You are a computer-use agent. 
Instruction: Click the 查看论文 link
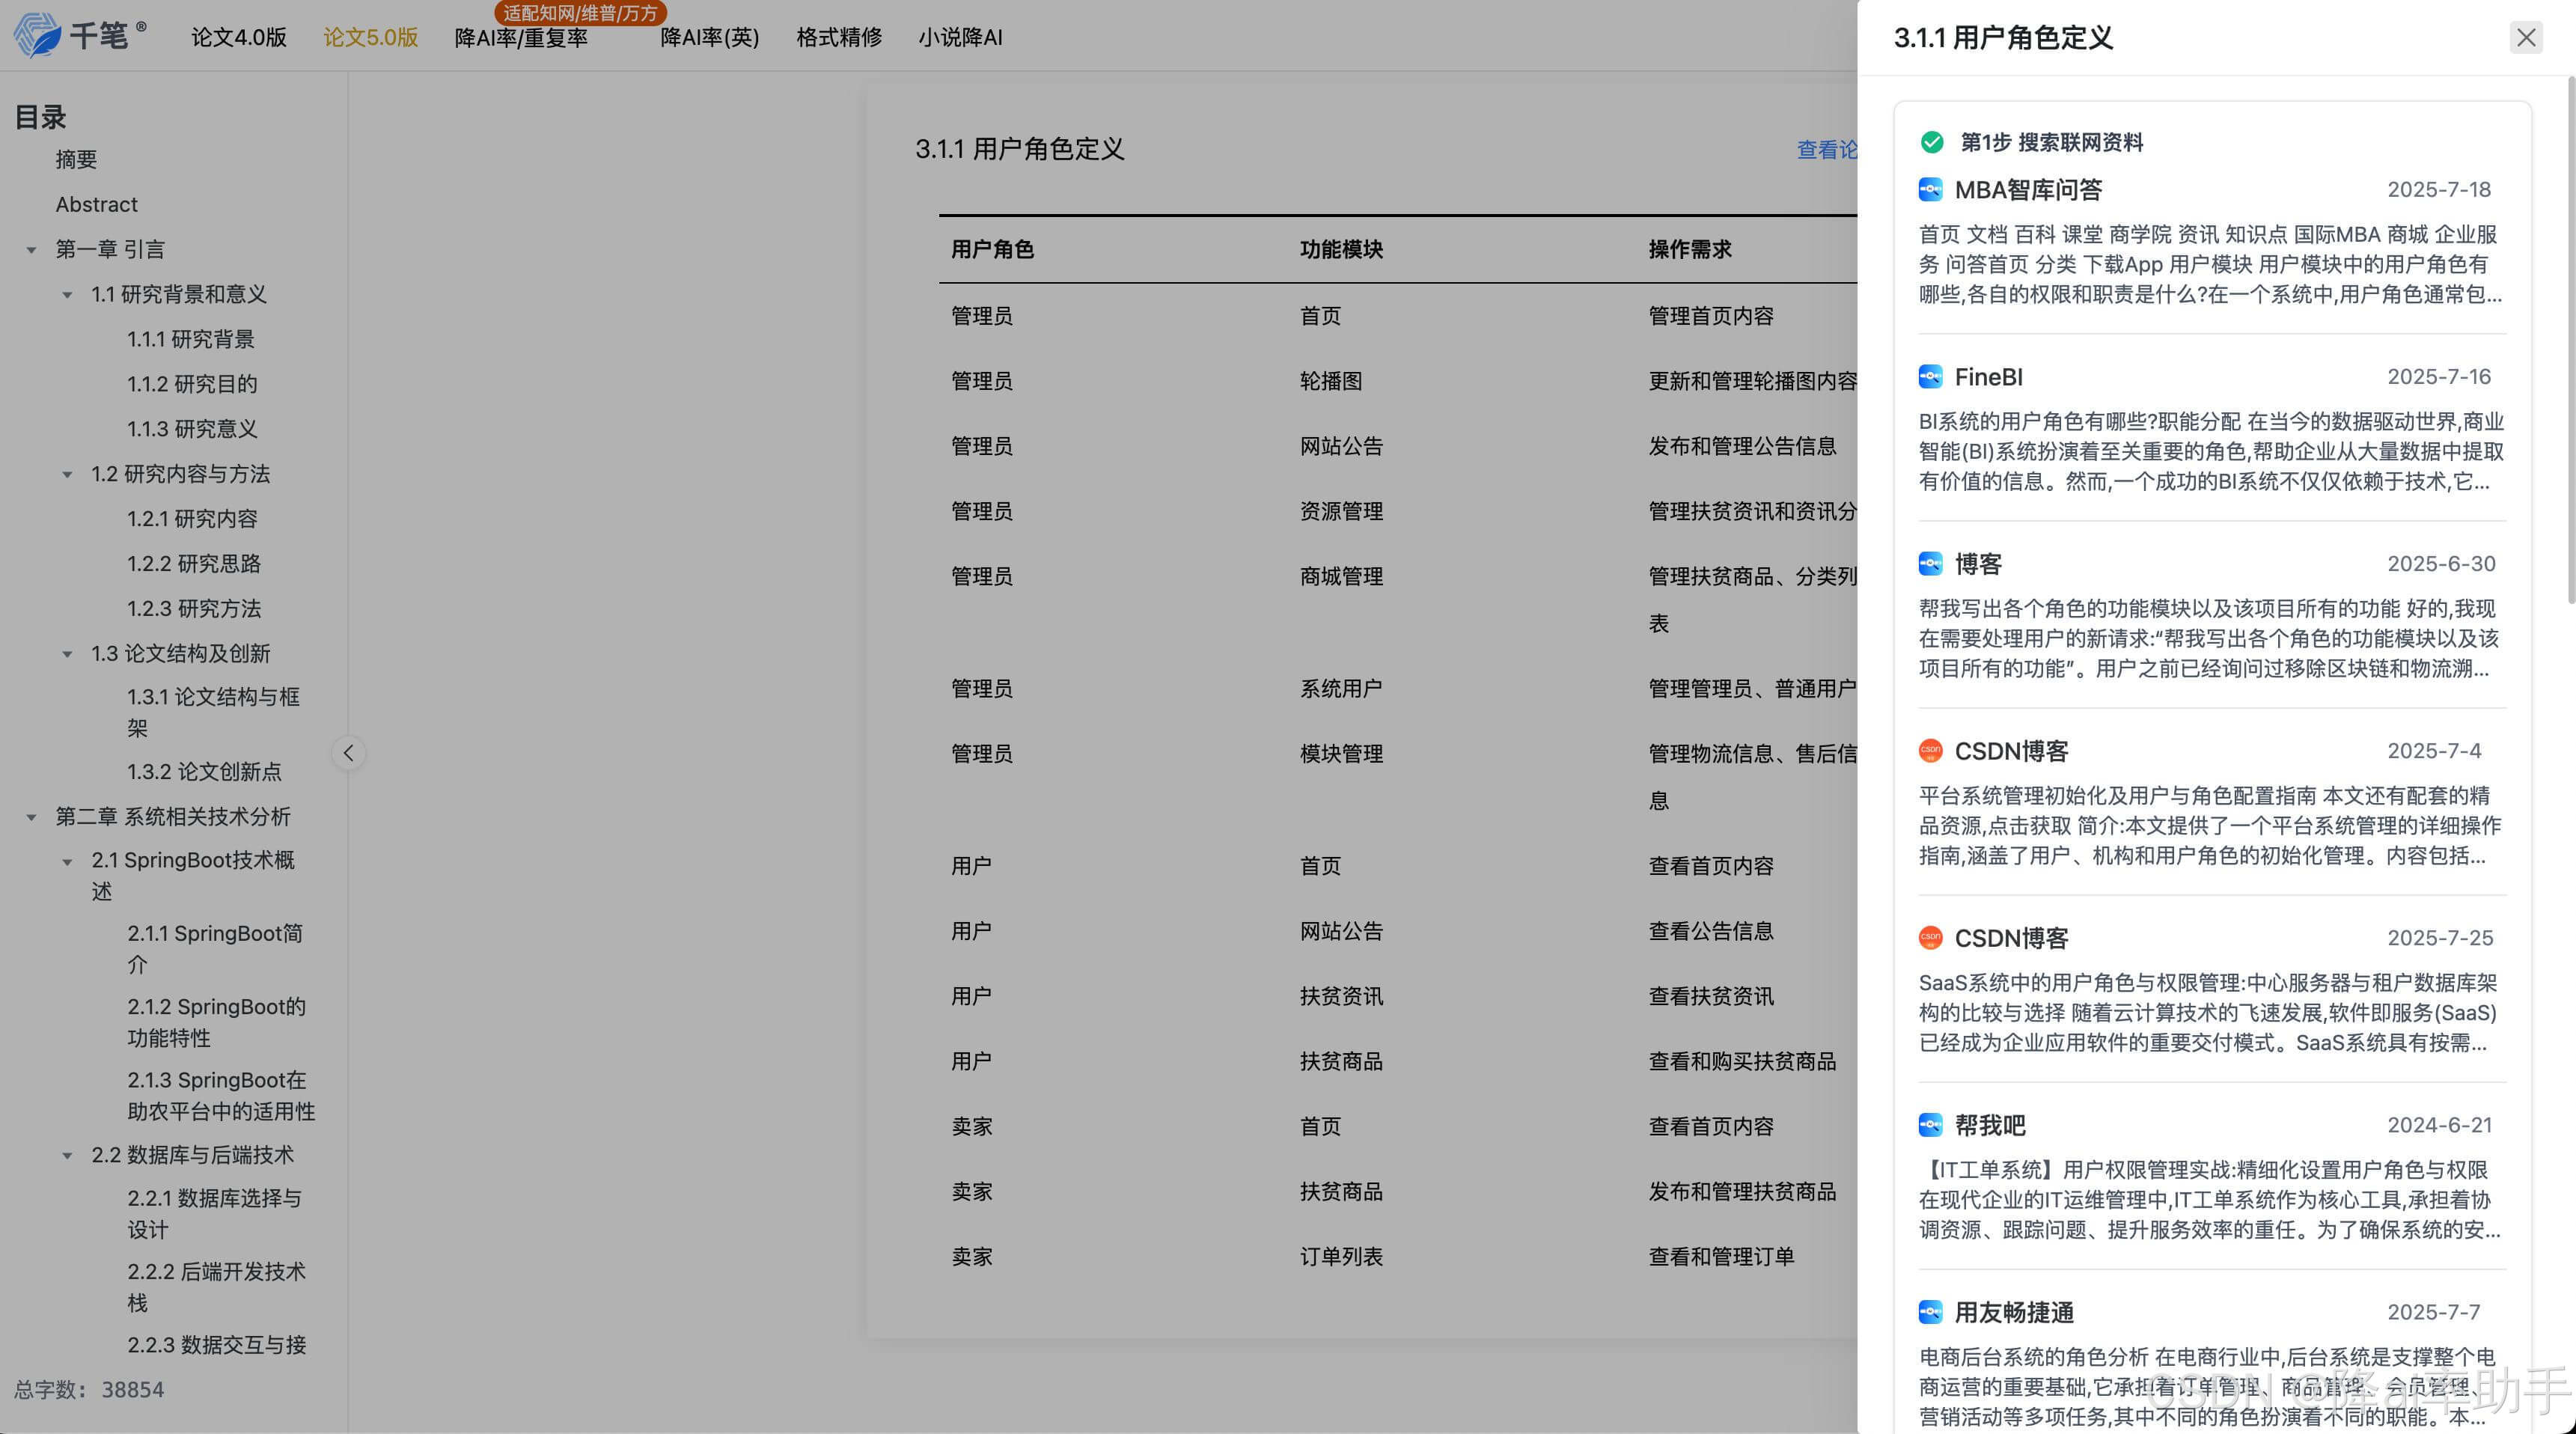(1826, 151)
